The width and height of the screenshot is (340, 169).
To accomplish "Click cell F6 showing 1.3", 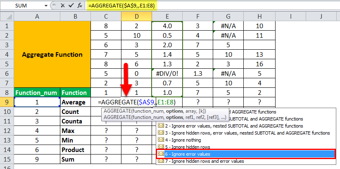I will click(198, 73).
